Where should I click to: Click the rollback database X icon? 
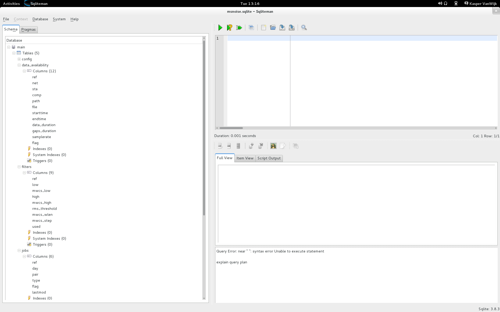click(260, 146)
